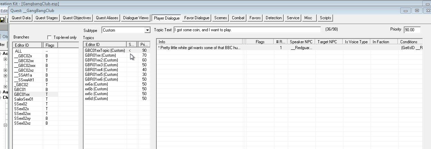The image size is (431, 149).
Task: Sort branches by Flags column header
Action: (x=50, y=45)
